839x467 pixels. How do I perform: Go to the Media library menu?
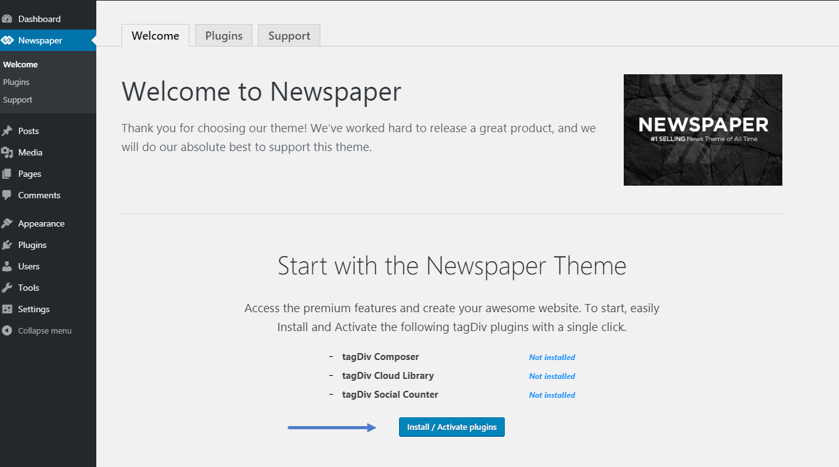coord(30,152)
